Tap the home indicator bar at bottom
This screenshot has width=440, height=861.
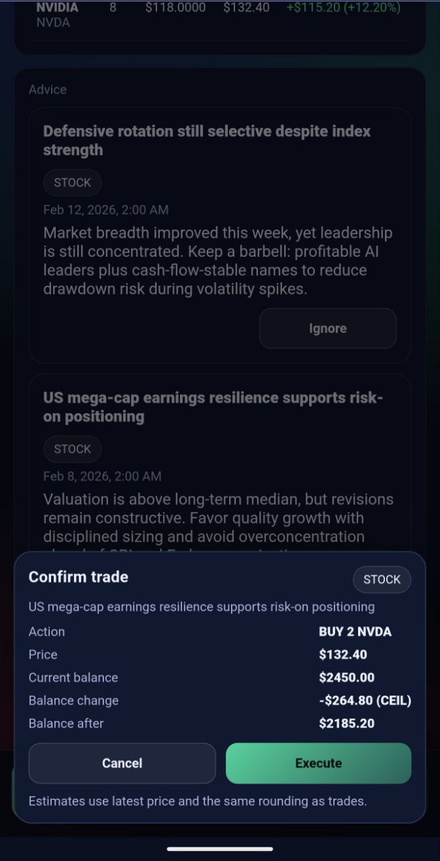(220, 847)
